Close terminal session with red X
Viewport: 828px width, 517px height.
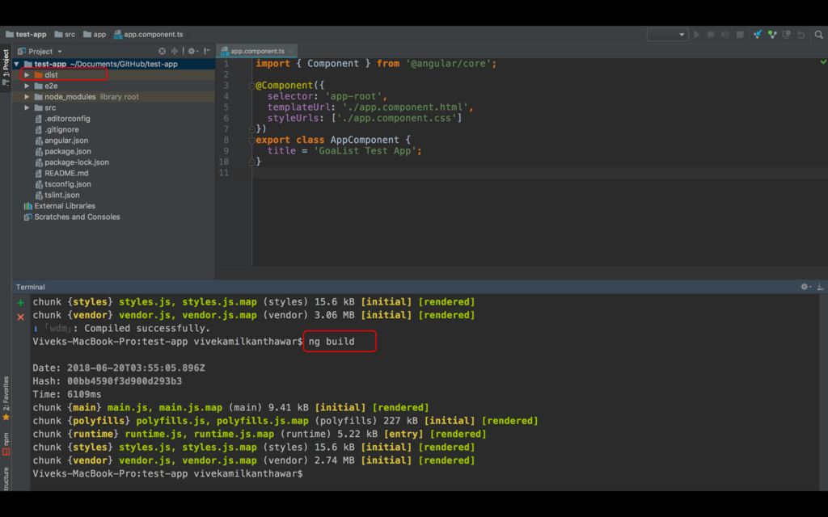point(20,317)
